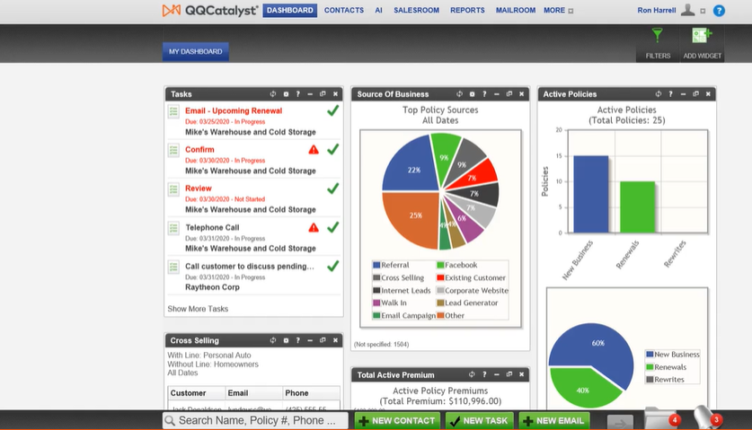
Task: Collapse the Active Policies widget
Action: coord(683,94)
